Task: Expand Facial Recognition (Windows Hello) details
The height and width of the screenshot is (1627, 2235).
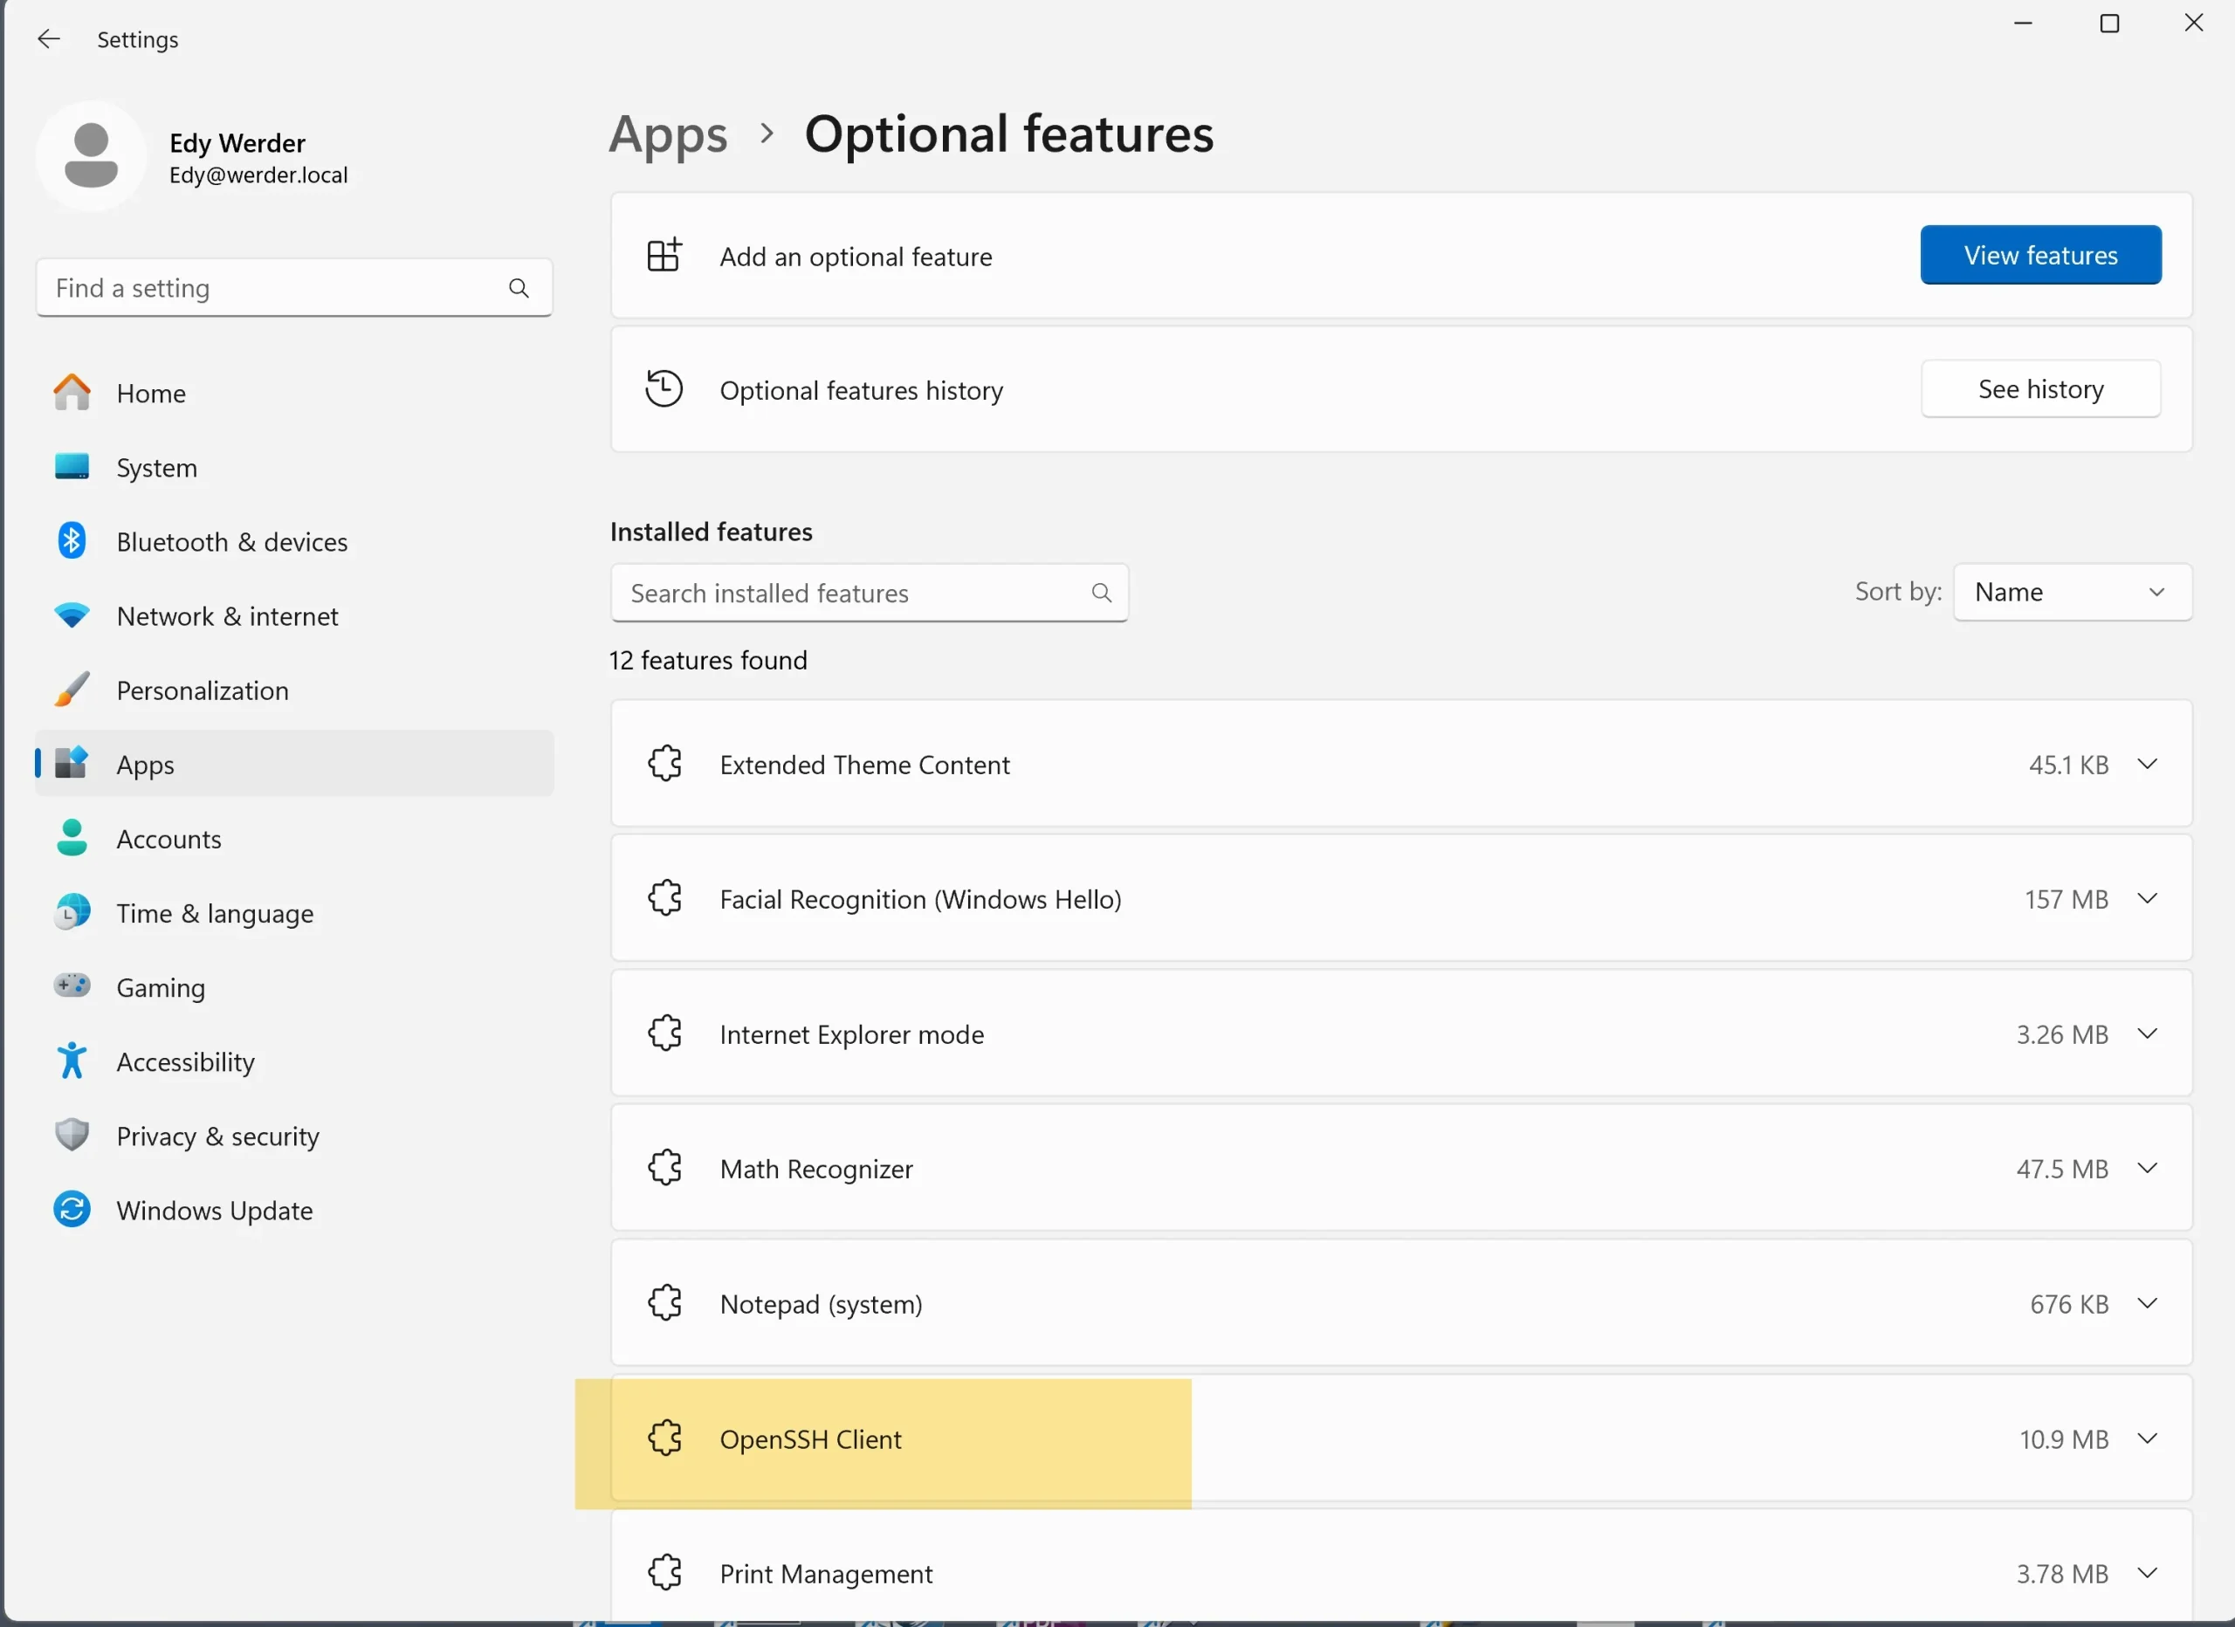Action: (2148, 899)
